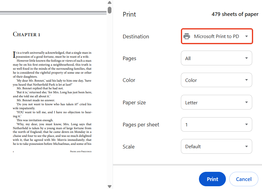
Task: Click the Chapter 1 heading in the preview
Action: pyautogui.click(x=27, y=34)
